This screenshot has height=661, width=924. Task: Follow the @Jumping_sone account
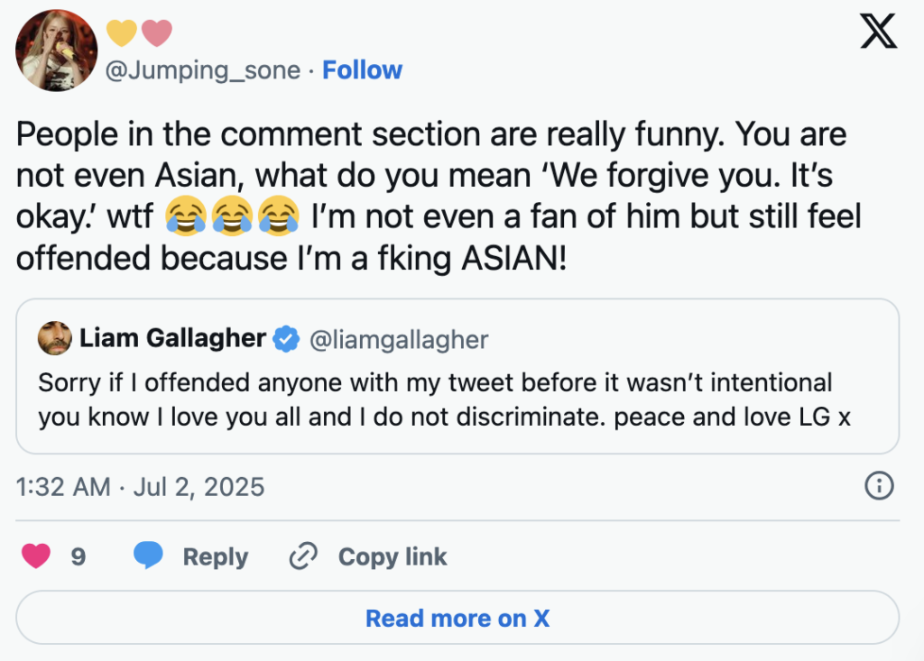362,70
